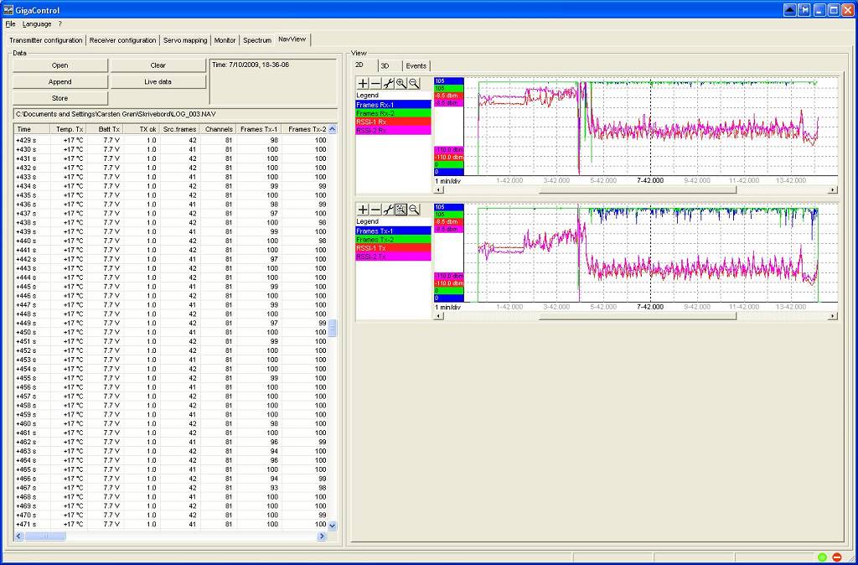Viewport: 858px width, 565px height.
Task: Open wrench settings for the lower Tx chart
Action: 388,210
